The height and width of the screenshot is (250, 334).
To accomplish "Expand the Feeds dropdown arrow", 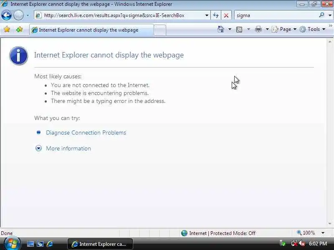I will click(x=248, y=29).
